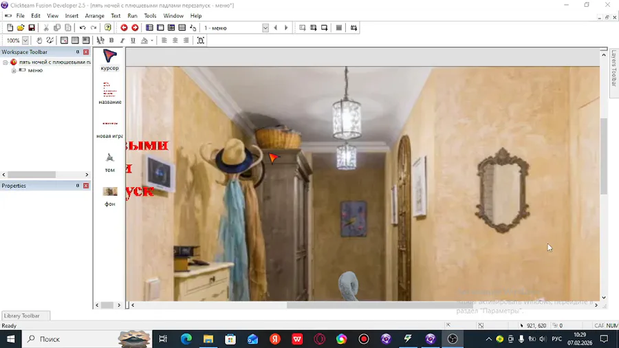Viewport: 619px width, 348px height.
Task: Switch to the Library Toolbar tab
Action: tap(25, 316)
